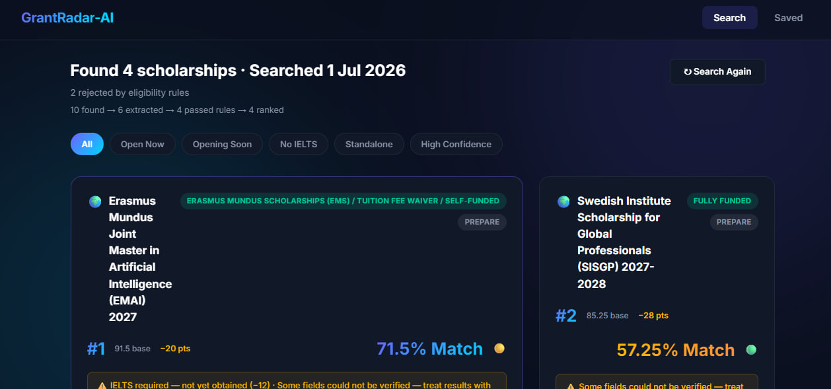The image size is (831, 389).
Task: Click the Erasmus Mundus Scholarships funding badge
Action: coord(343,201)
